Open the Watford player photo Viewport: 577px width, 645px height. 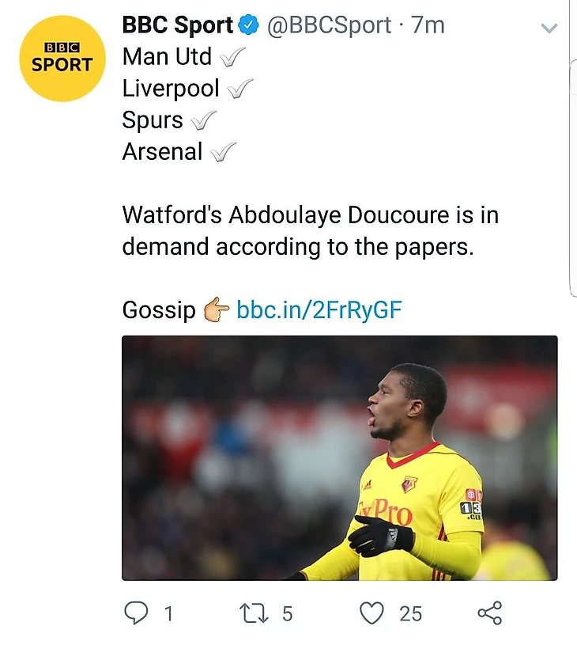click(x=339, y=457)
